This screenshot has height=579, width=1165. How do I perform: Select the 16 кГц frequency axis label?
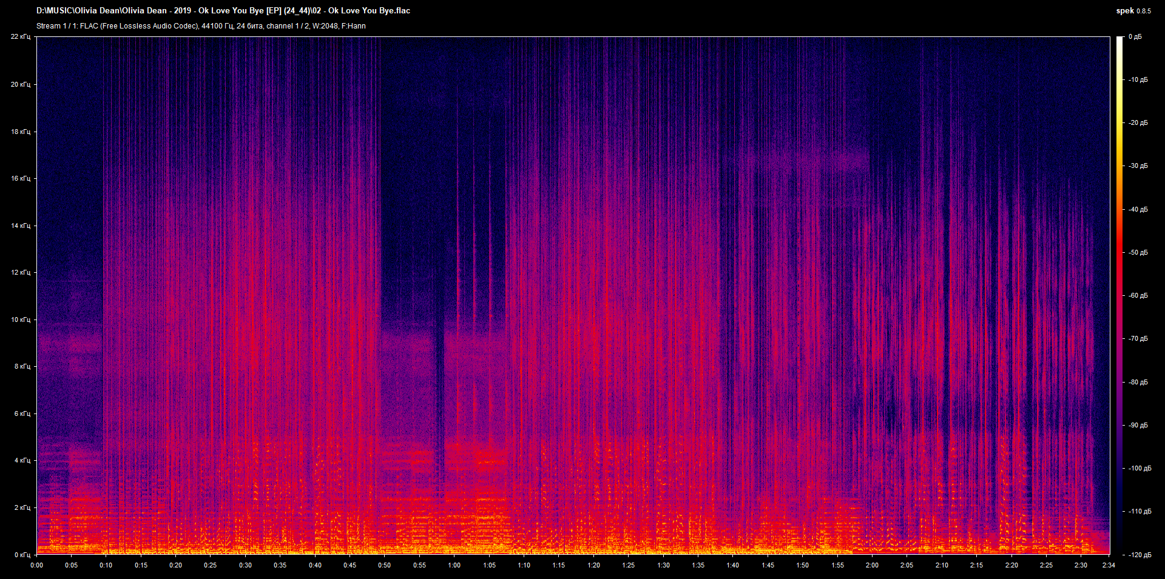coord(21,178)
